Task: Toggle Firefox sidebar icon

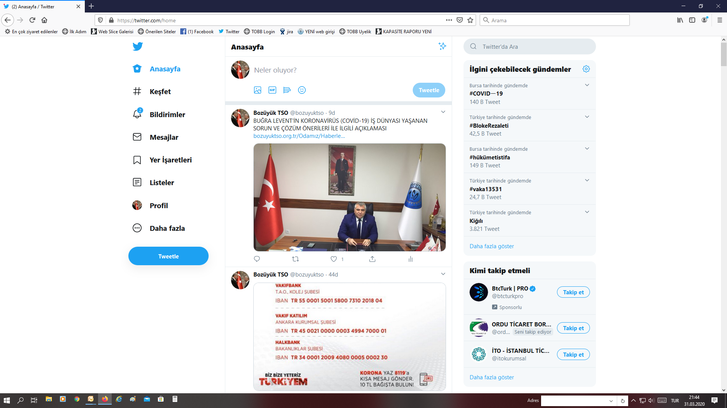Action: click(x=692, y=20)
